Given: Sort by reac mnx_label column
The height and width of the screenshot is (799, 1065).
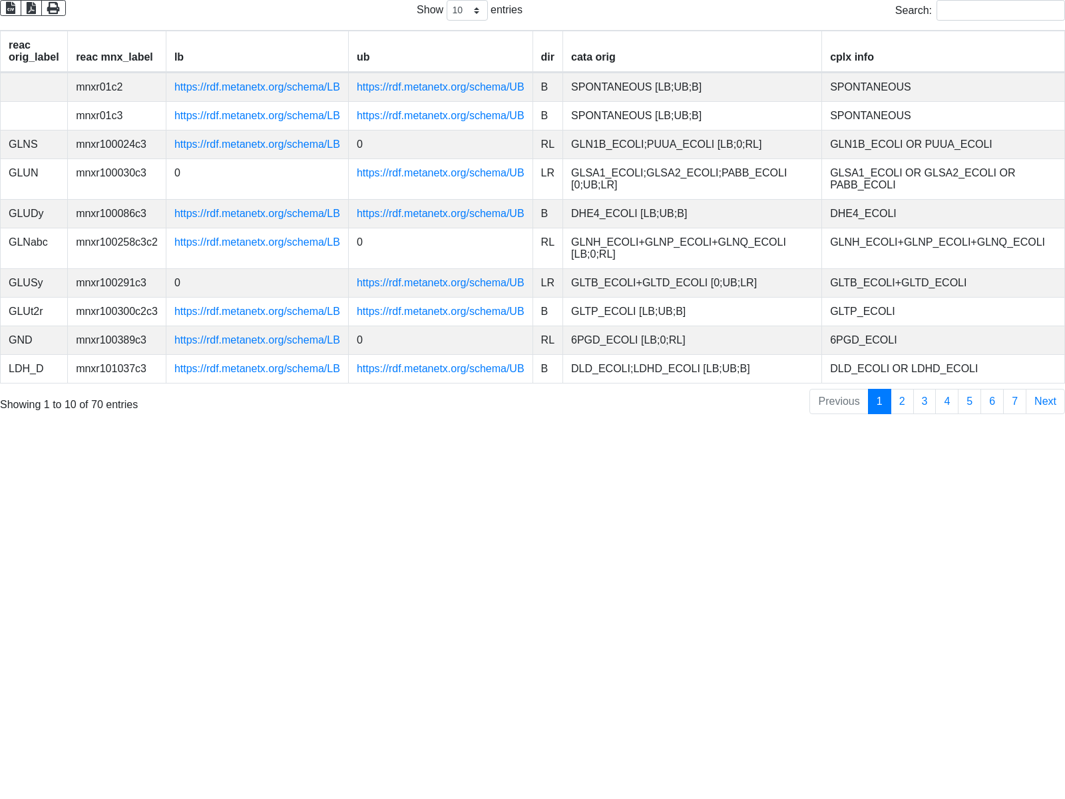Looking at the screenshot, I should [x=114, y=57].
